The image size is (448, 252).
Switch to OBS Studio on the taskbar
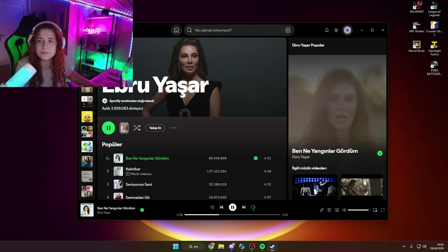[252, 246]
